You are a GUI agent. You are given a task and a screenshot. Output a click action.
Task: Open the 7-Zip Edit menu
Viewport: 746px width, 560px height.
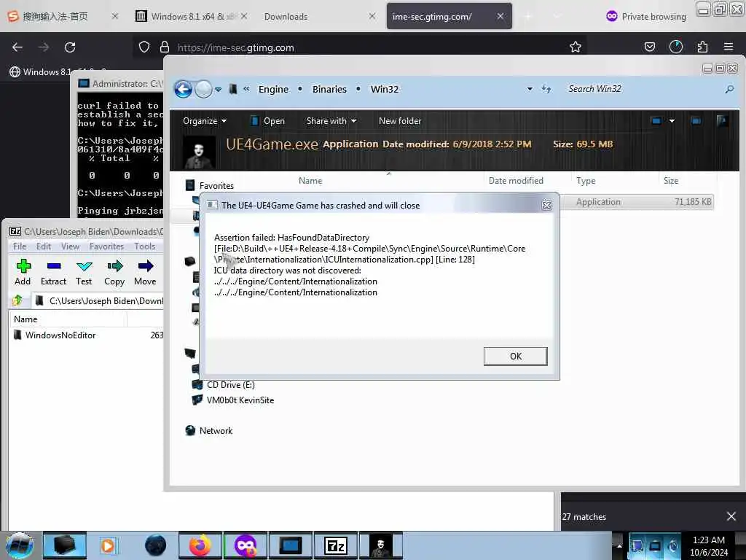(43, 246)
